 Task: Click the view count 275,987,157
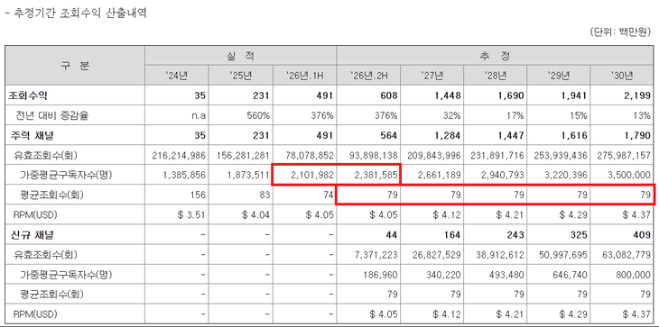pyautogui.click(x=624, y=156)
